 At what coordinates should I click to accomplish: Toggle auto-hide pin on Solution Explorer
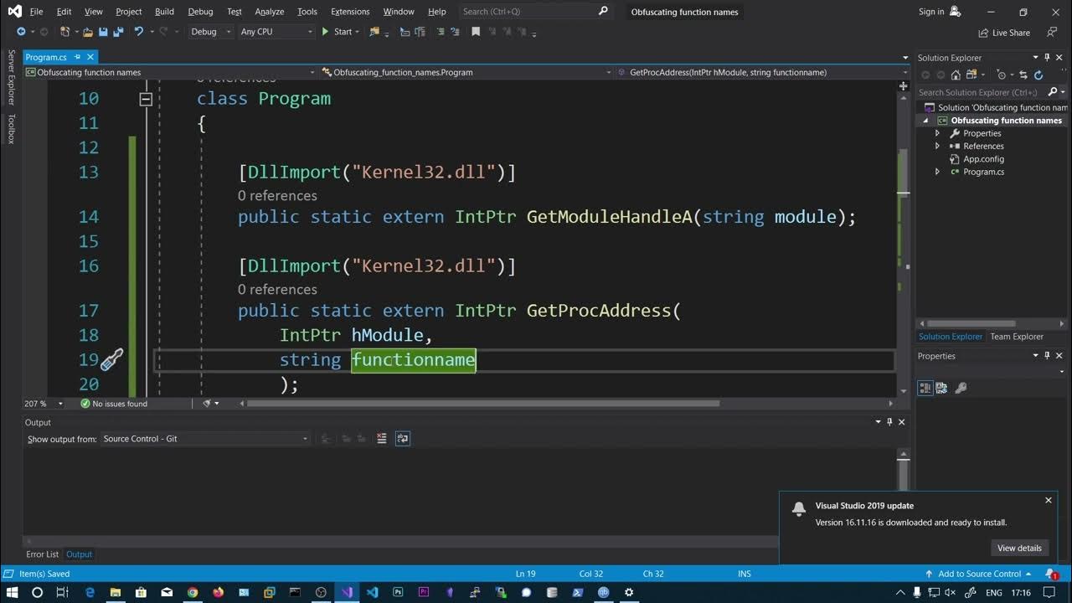coord(1048,57)
